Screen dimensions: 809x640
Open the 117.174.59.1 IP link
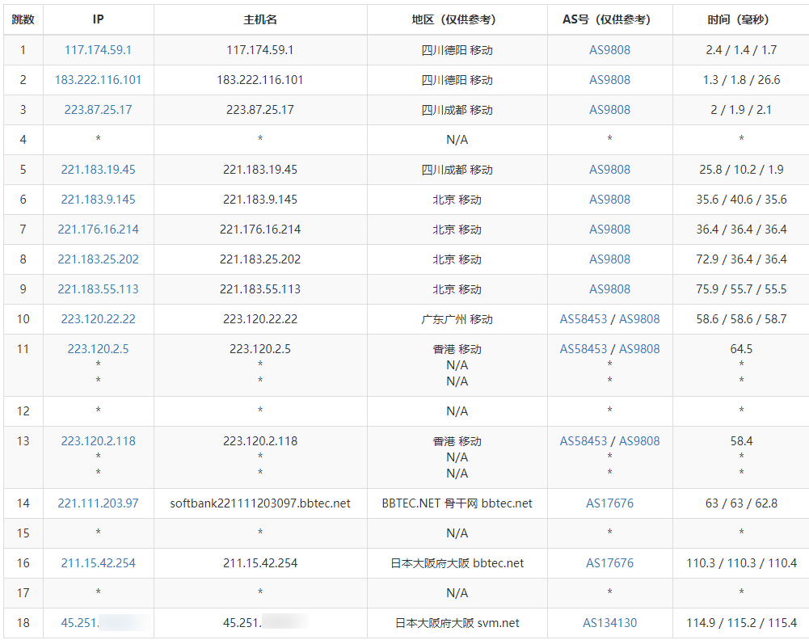pos(98,50)
